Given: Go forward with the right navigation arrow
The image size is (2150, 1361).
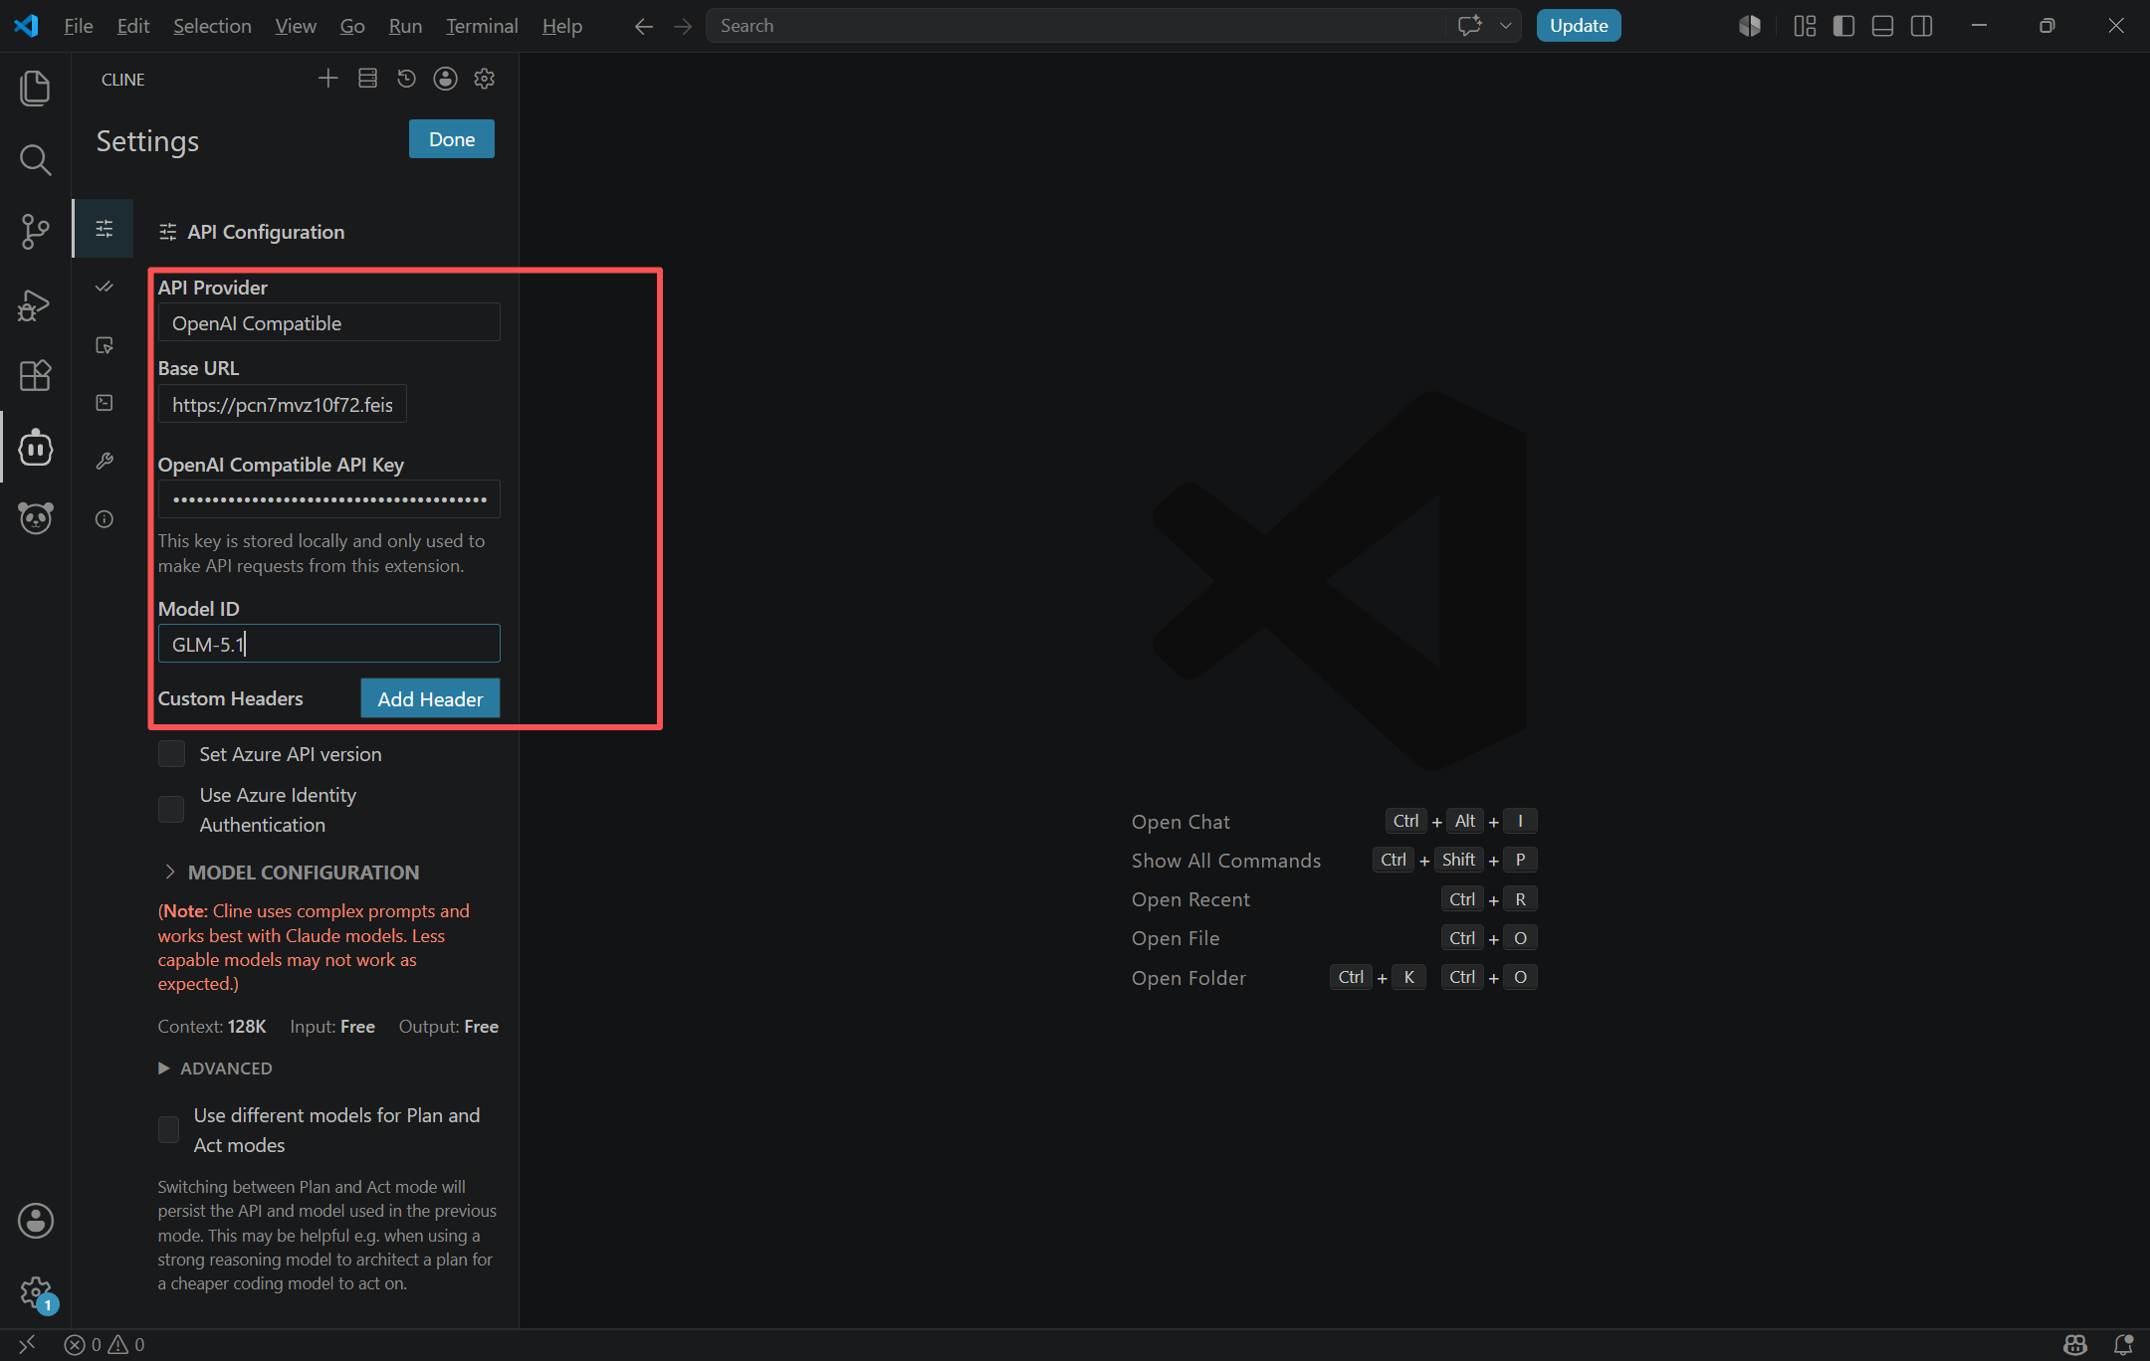Looking at the screenshot, I should pos(682,26).
